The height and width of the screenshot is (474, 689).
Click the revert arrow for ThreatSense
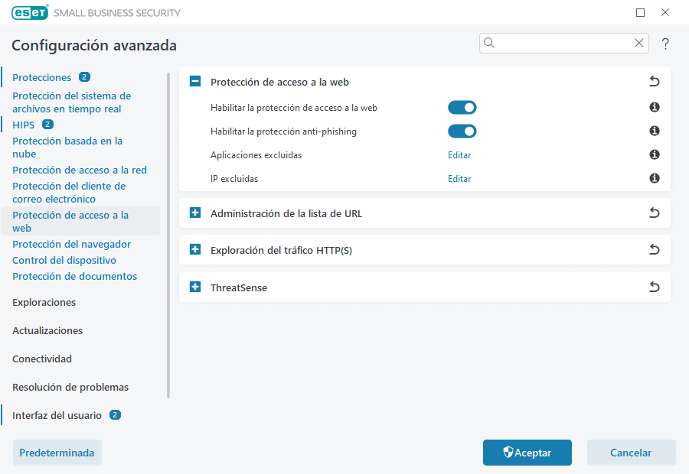(x=654, y=287)
